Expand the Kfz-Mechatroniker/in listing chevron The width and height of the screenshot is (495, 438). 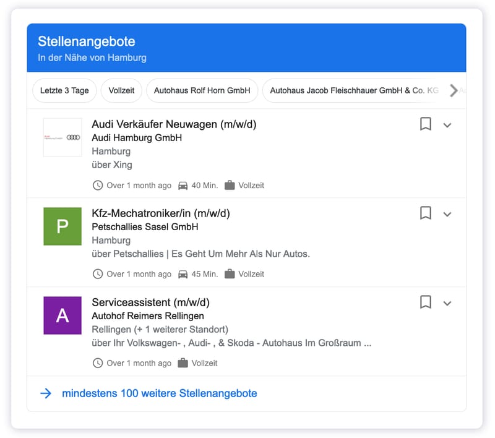[447, 214]
